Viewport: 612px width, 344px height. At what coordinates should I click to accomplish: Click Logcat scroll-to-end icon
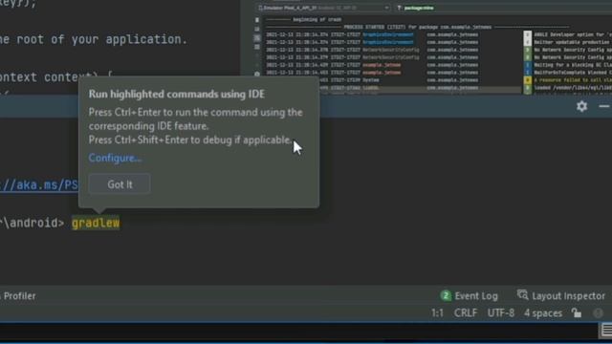pos(257,29)
